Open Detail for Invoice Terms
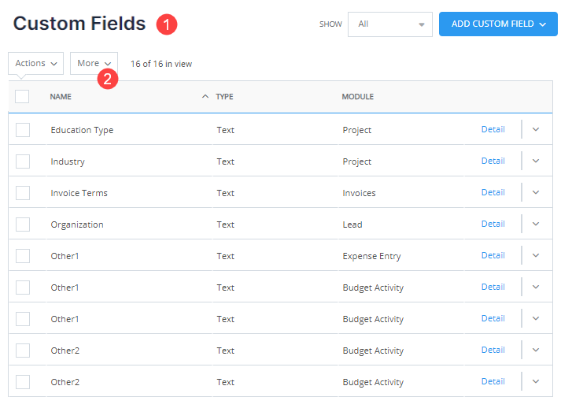 (x=493, y=192)
